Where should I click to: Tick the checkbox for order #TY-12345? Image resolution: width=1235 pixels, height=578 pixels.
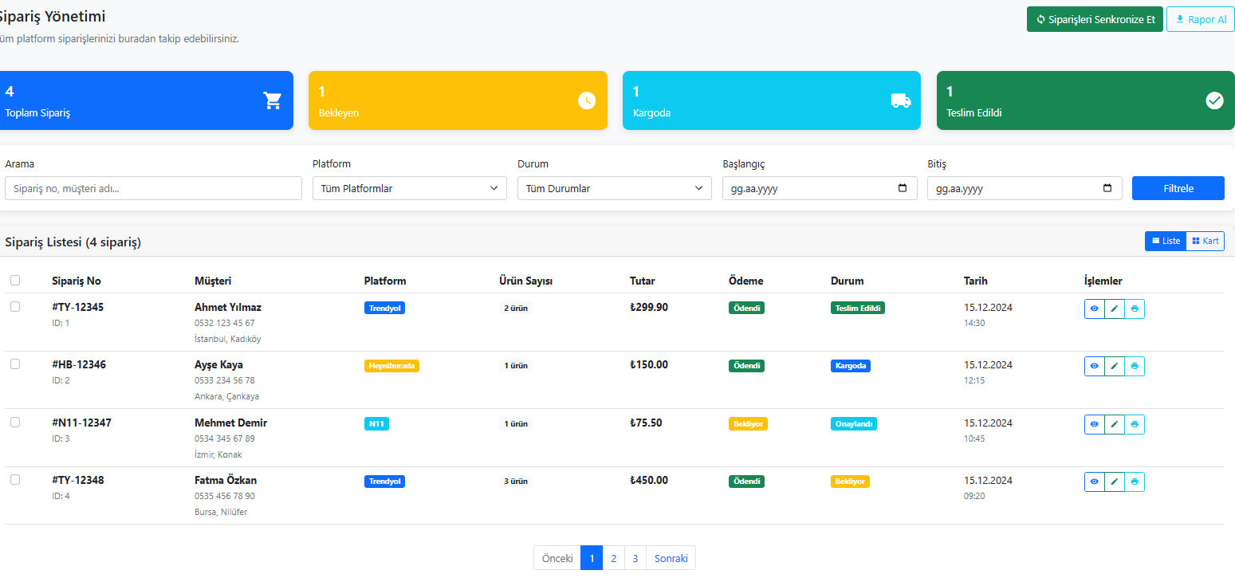pos(15,306)
